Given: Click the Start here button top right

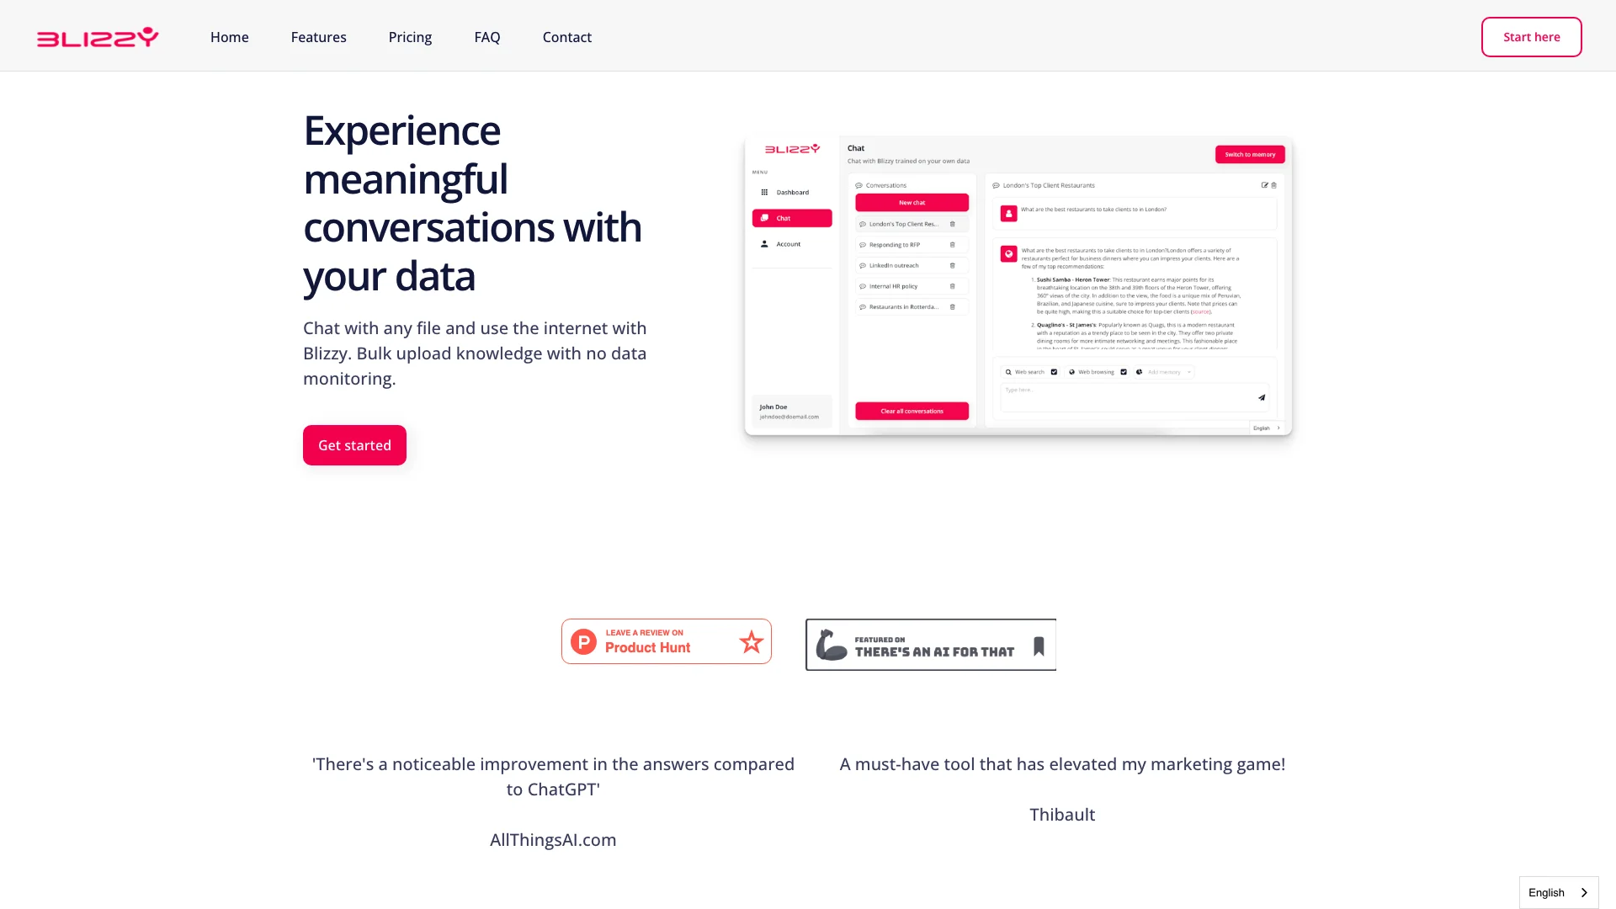Looking at the screenshot, I should 1532,37.
